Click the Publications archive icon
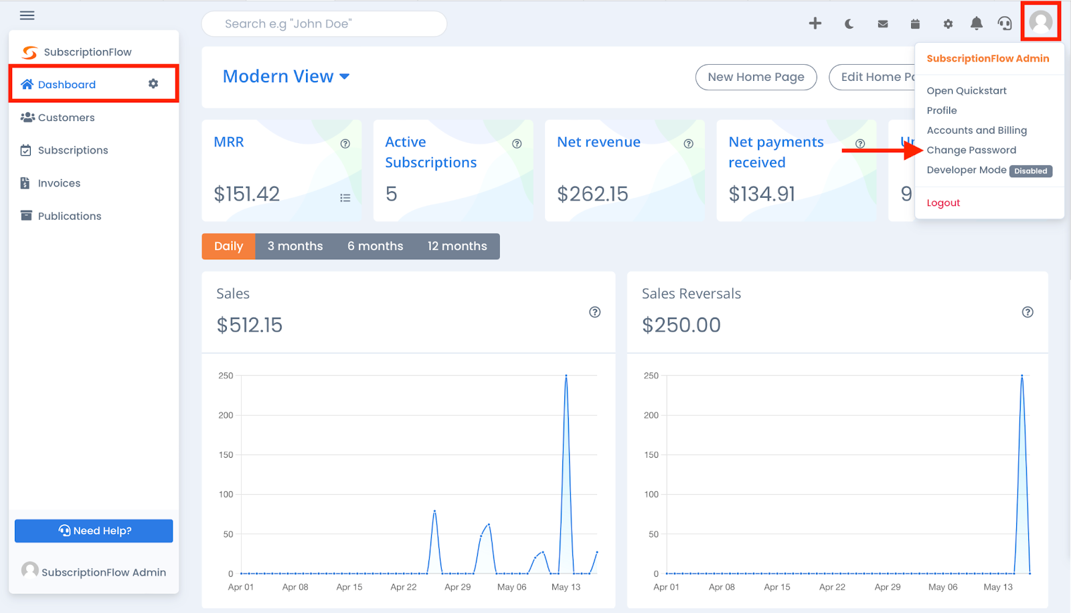This screenshot has width=1071, height=613. click(x=26, y=215)
